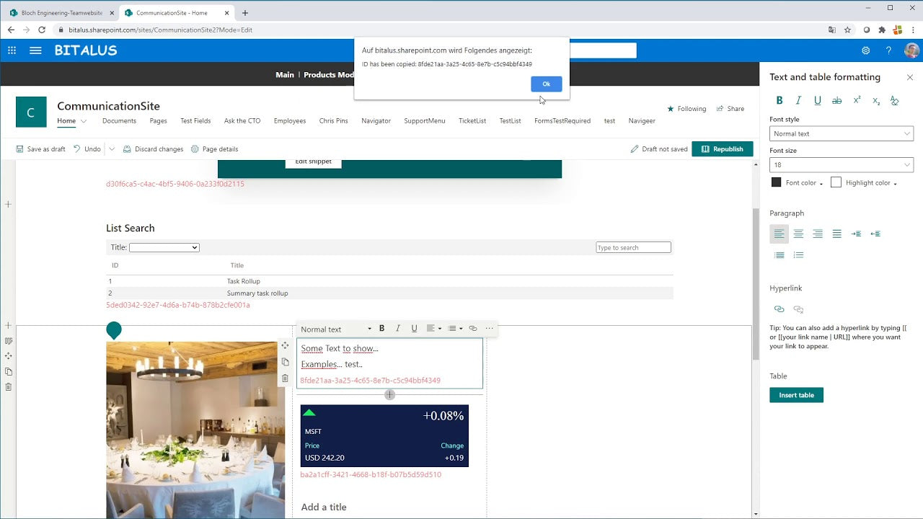The height and width of the screenshot is (519, 923).
Task: Click the Republish button
Action: [x=723, y=148]
